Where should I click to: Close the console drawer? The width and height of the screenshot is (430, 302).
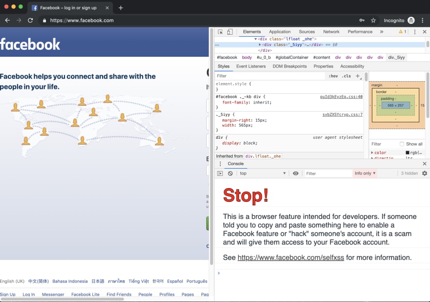coord(425,164)
